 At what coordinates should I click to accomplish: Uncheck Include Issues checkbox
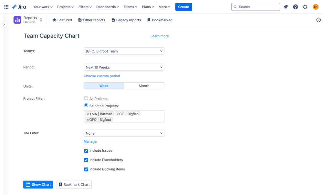(x=86, y=151)
